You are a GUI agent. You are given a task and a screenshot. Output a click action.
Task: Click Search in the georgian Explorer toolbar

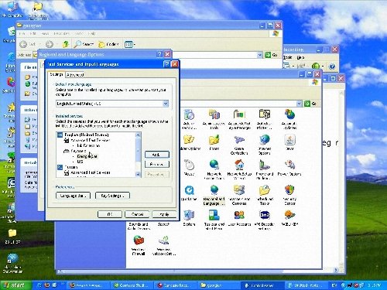coord(84,44)
